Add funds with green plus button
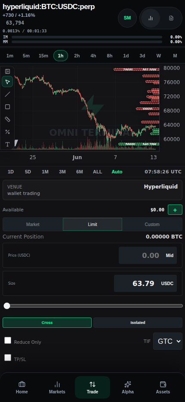Screen dimensions: 185x402 pyautogui.click(x=175, y=210)
